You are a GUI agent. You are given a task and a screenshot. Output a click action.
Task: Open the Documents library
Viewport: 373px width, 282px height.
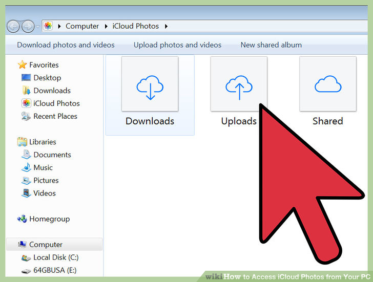52,155
